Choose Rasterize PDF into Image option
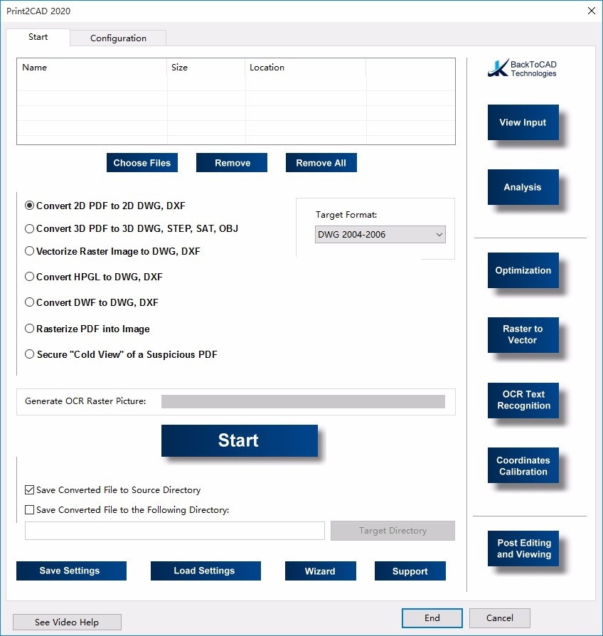 pos(30,329)
